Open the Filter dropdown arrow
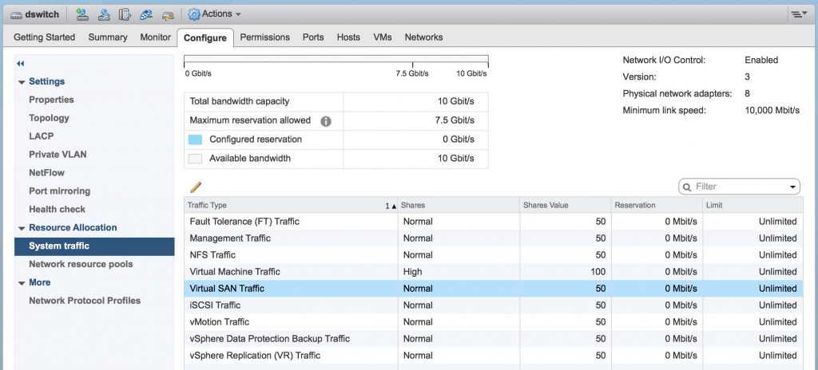818x370 pixels. [x=792, y=187]
